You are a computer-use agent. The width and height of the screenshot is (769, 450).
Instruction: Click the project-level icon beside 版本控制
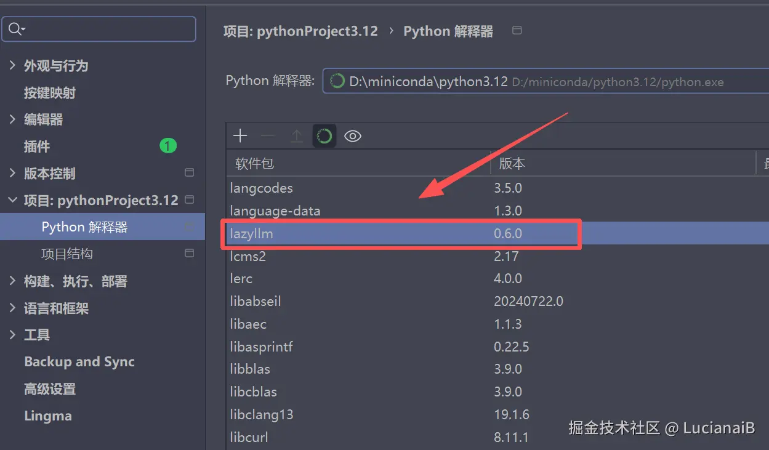pos(190,173)
